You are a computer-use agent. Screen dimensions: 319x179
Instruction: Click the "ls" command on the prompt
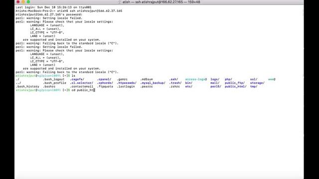point(73,76)
